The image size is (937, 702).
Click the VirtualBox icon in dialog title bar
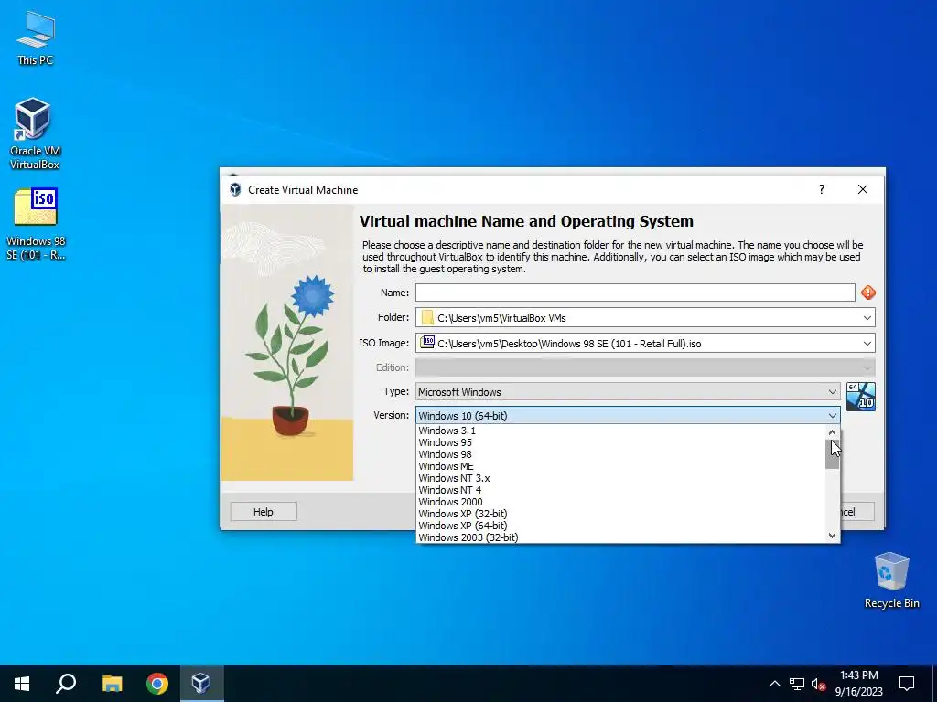235,190
